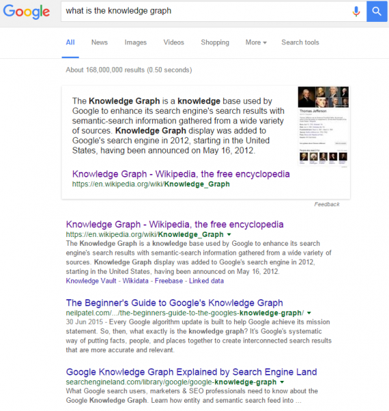Click the featured snippet's green Wikipedia URL
The width and height of the screenshot is (389, 411).
click(151, 184)
